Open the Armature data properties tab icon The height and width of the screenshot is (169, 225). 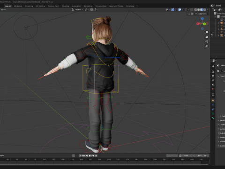[x=213, y=114]
